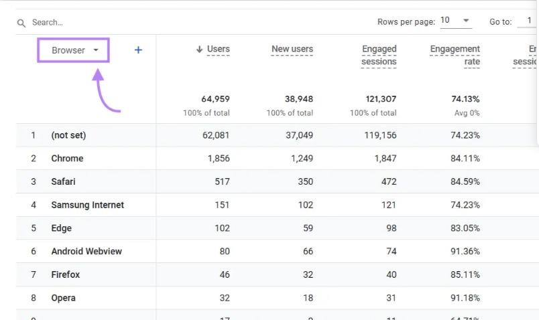539x320 pixels.
Task: Sort by the Users column header
Action: coord(219,49)
